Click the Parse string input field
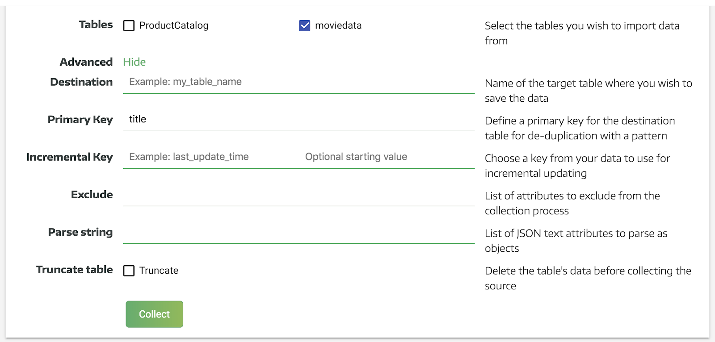The height and width of the screenshot is (342, 715). click(299, 232)
